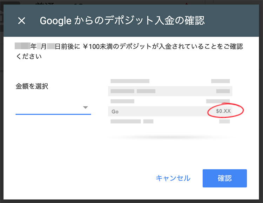
Task: Click the blurred day before 日前後に
Action: [x=51, y=46]
